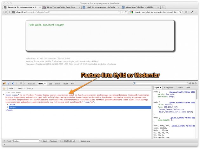Toggle the Firebug command line icon
The image size is (200, 149).
[x=21, y=84]
